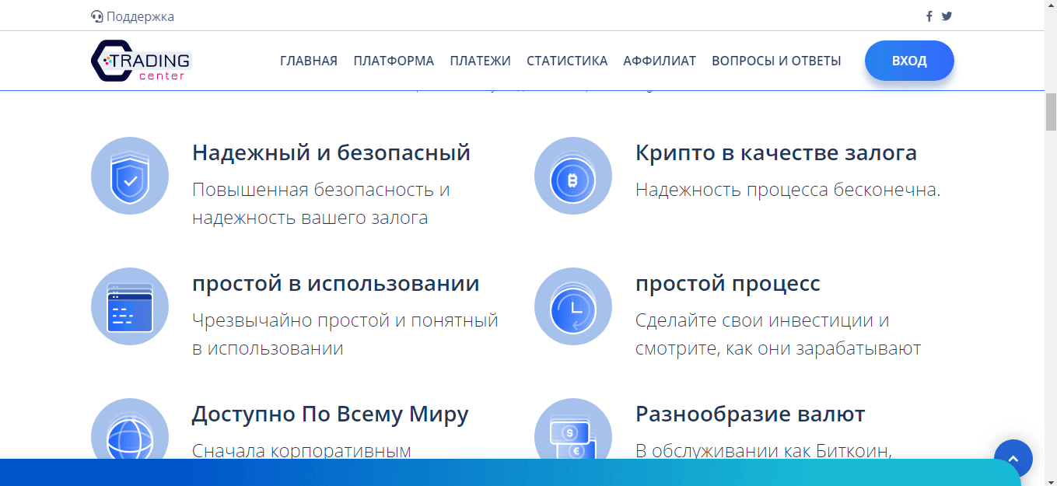This screenshot has height=486, width=1057.
Task: Open the Twitter icon link
Action: [947, 16]
